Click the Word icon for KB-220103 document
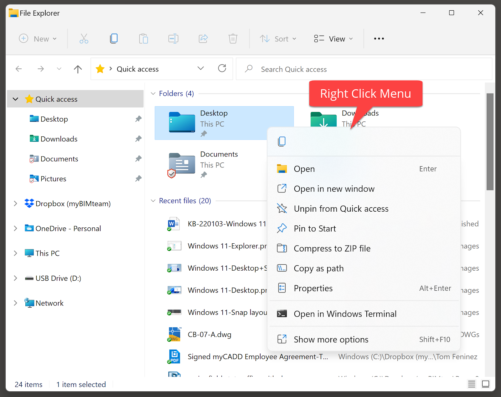Screen dimensions: 501x397 pyautogui.click(x=173, y=224)
